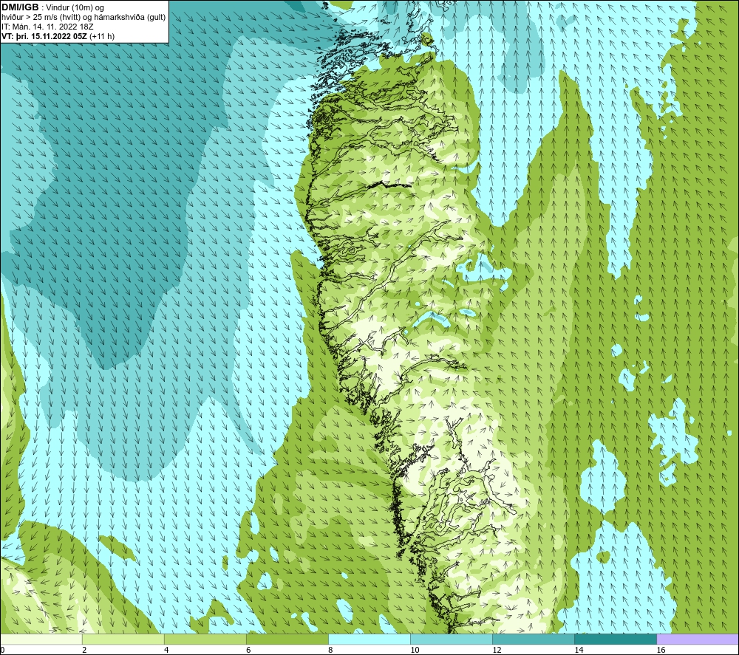
Task: Click the green 4–6 legend swatch
Action: (205, 639)
